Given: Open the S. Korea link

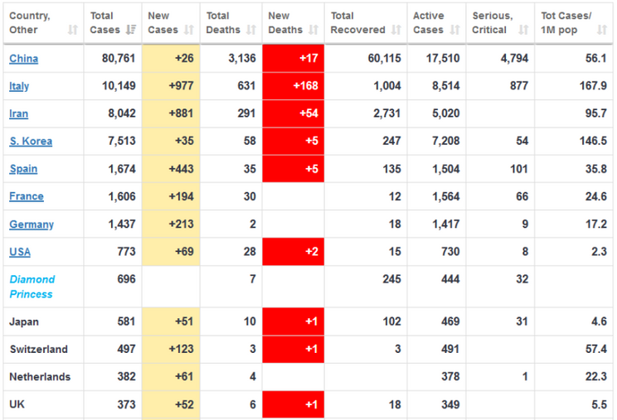Looking at the screenshot, I should pos(31,142).
